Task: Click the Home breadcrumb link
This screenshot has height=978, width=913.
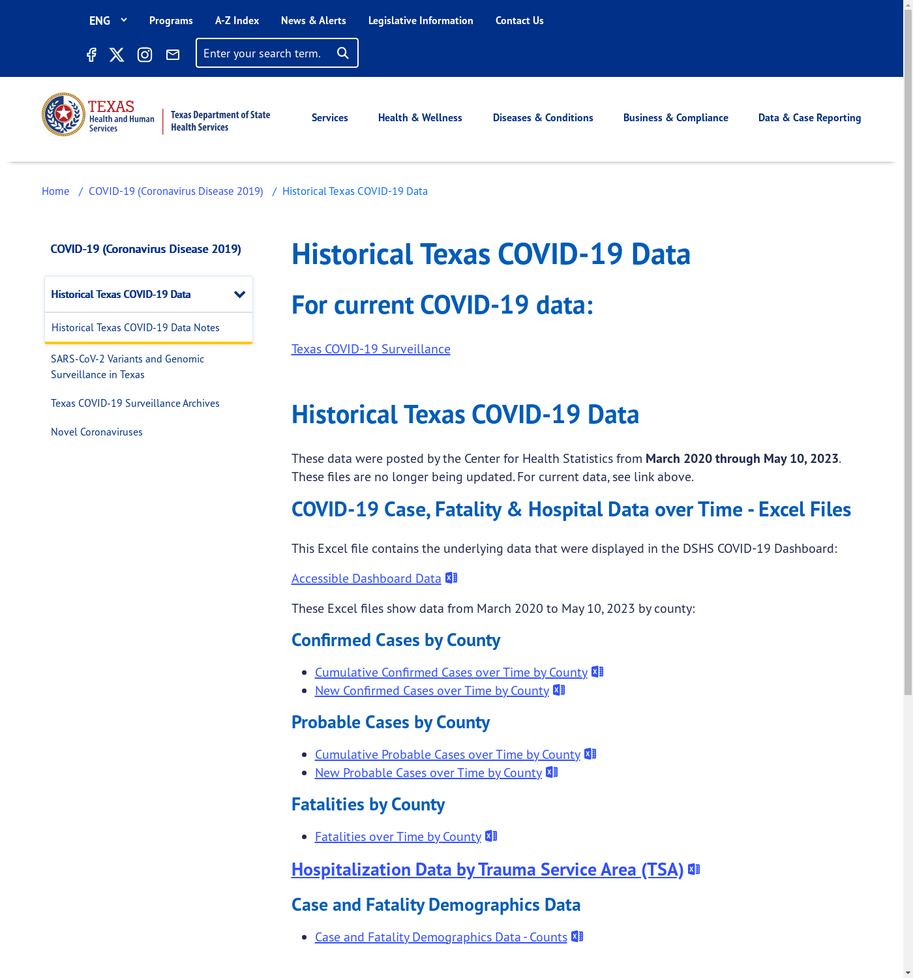Action: (x=55, y=191)
